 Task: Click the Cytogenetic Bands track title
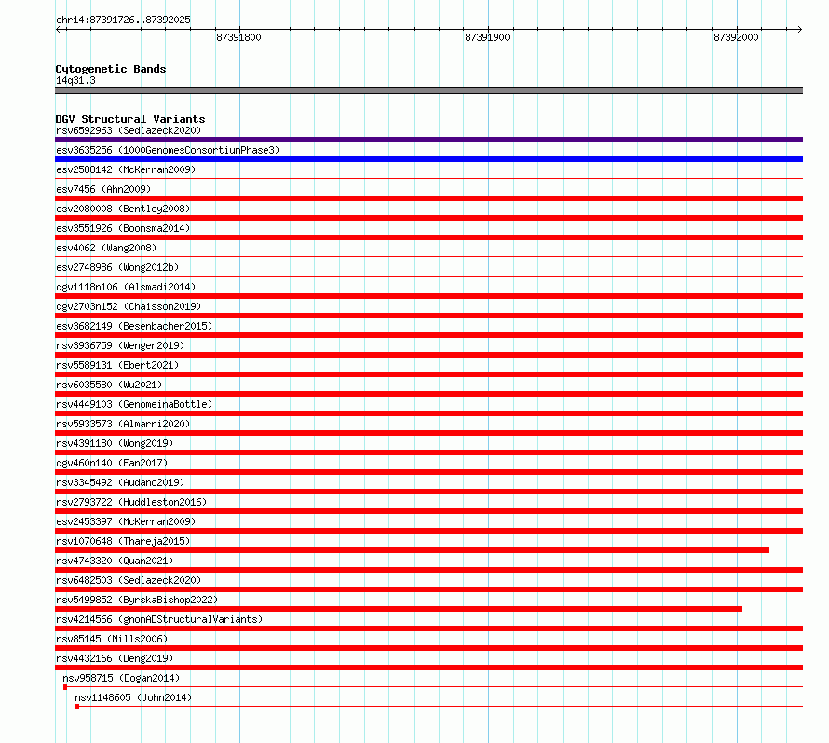pyautogui.click(x=111, y=69)
